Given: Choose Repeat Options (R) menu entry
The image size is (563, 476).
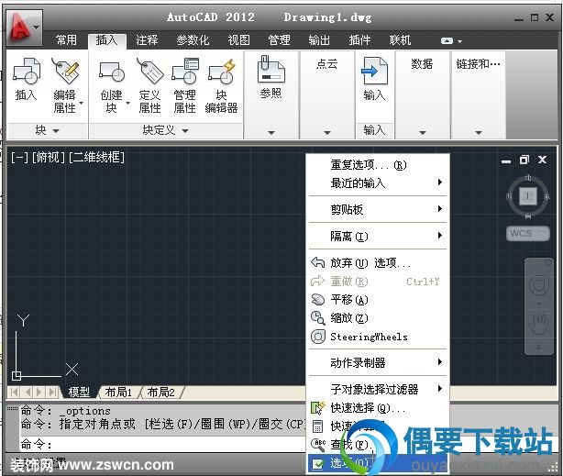Looking at the screenshot, I should 378,165.
